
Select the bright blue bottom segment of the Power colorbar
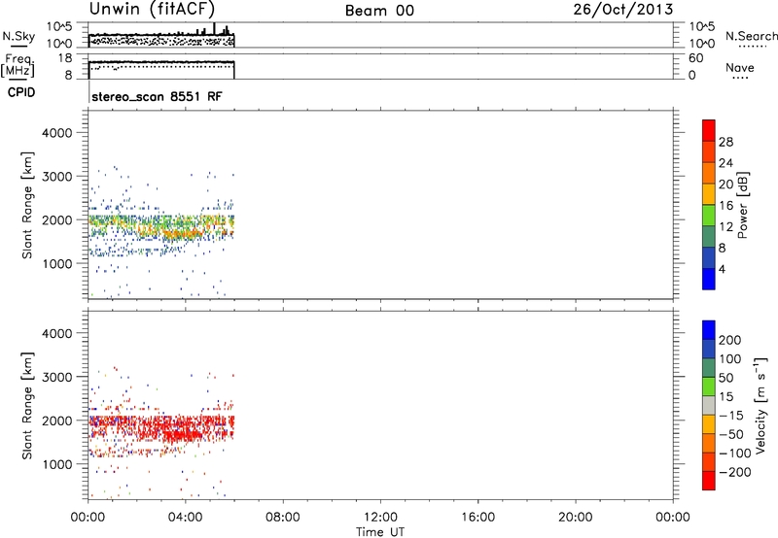click(x=709, y=279)
